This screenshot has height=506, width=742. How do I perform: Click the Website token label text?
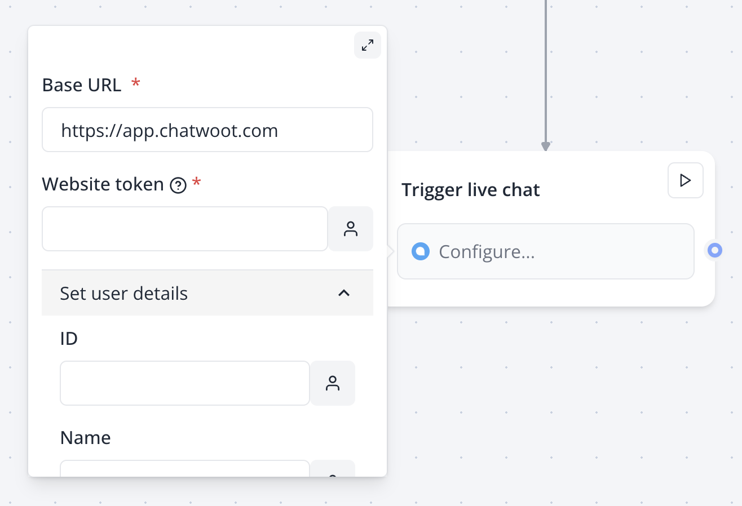(103, 184)
